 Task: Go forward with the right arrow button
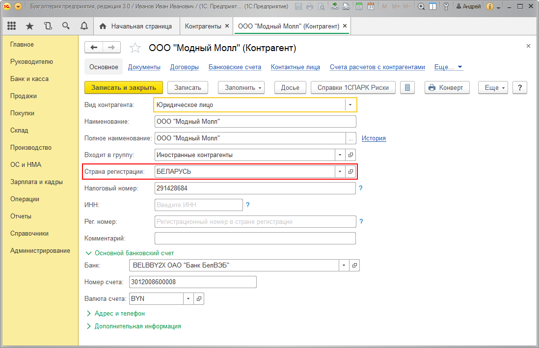point(111,48)
